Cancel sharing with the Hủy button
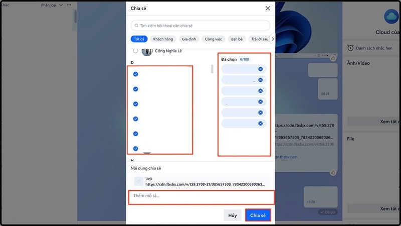 pyautogui.click(x=232, y=215)
